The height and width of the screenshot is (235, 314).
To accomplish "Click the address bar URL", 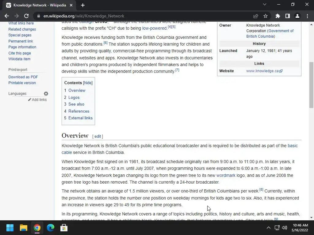I will click(84, 16).
